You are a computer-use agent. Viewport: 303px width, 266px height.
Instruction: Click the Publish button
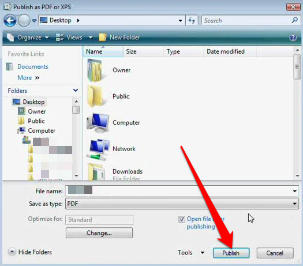(231, 253)
